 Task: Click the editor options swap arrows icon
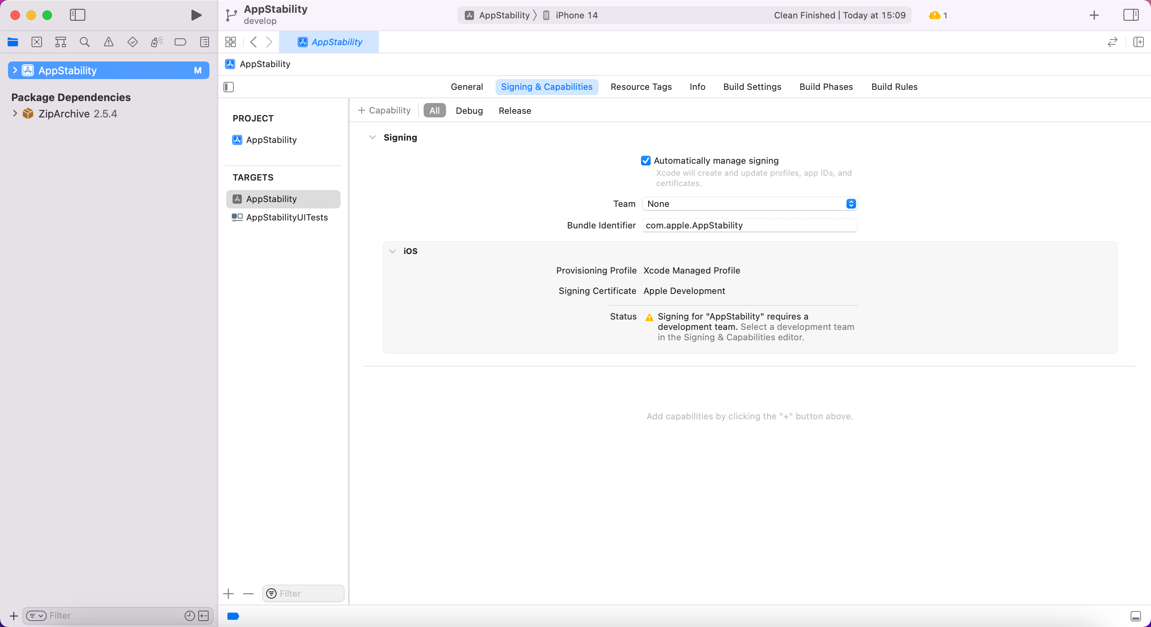click(x=1113, y=42)
